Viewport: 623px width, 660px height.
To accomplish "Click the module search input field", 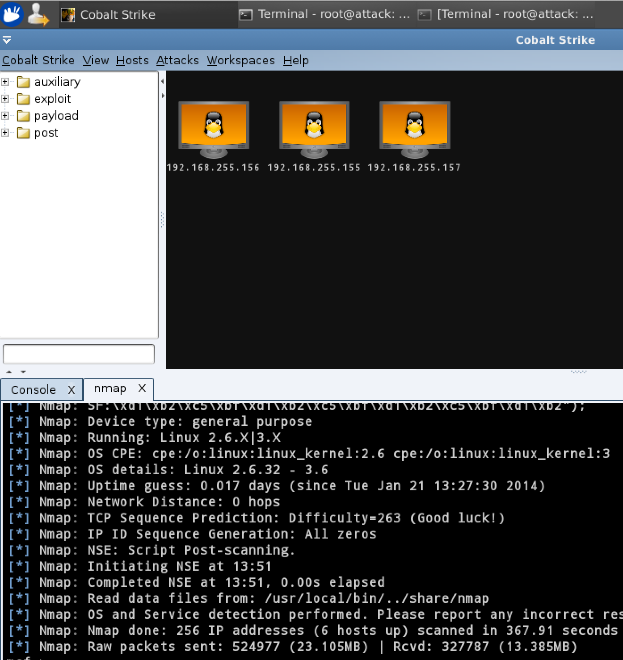I will pyautogui.click(x=79, y=354).
